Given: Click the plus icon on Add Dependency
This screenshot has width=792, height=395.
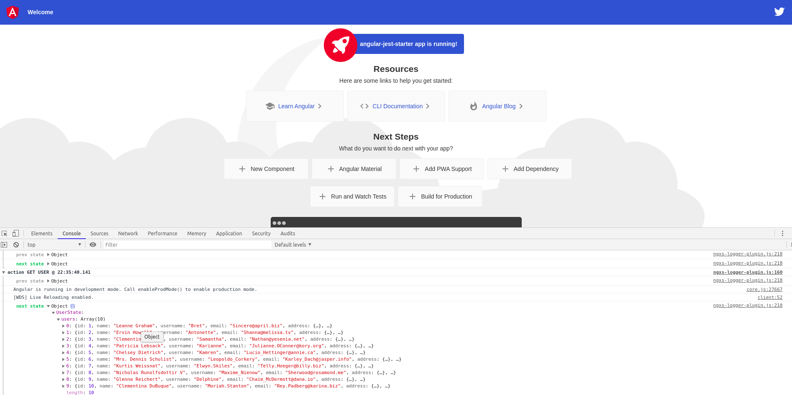Looking at the screenshot, I should coord(505,169).
